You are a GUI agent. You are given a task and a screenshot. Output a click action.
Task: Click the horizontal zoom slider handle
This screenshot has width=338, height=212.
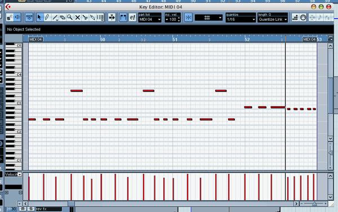pos(314,204)
